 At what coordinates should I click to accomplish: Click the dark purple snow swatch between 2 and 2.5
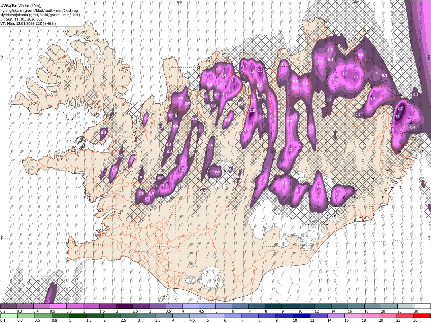pos(124,307)
